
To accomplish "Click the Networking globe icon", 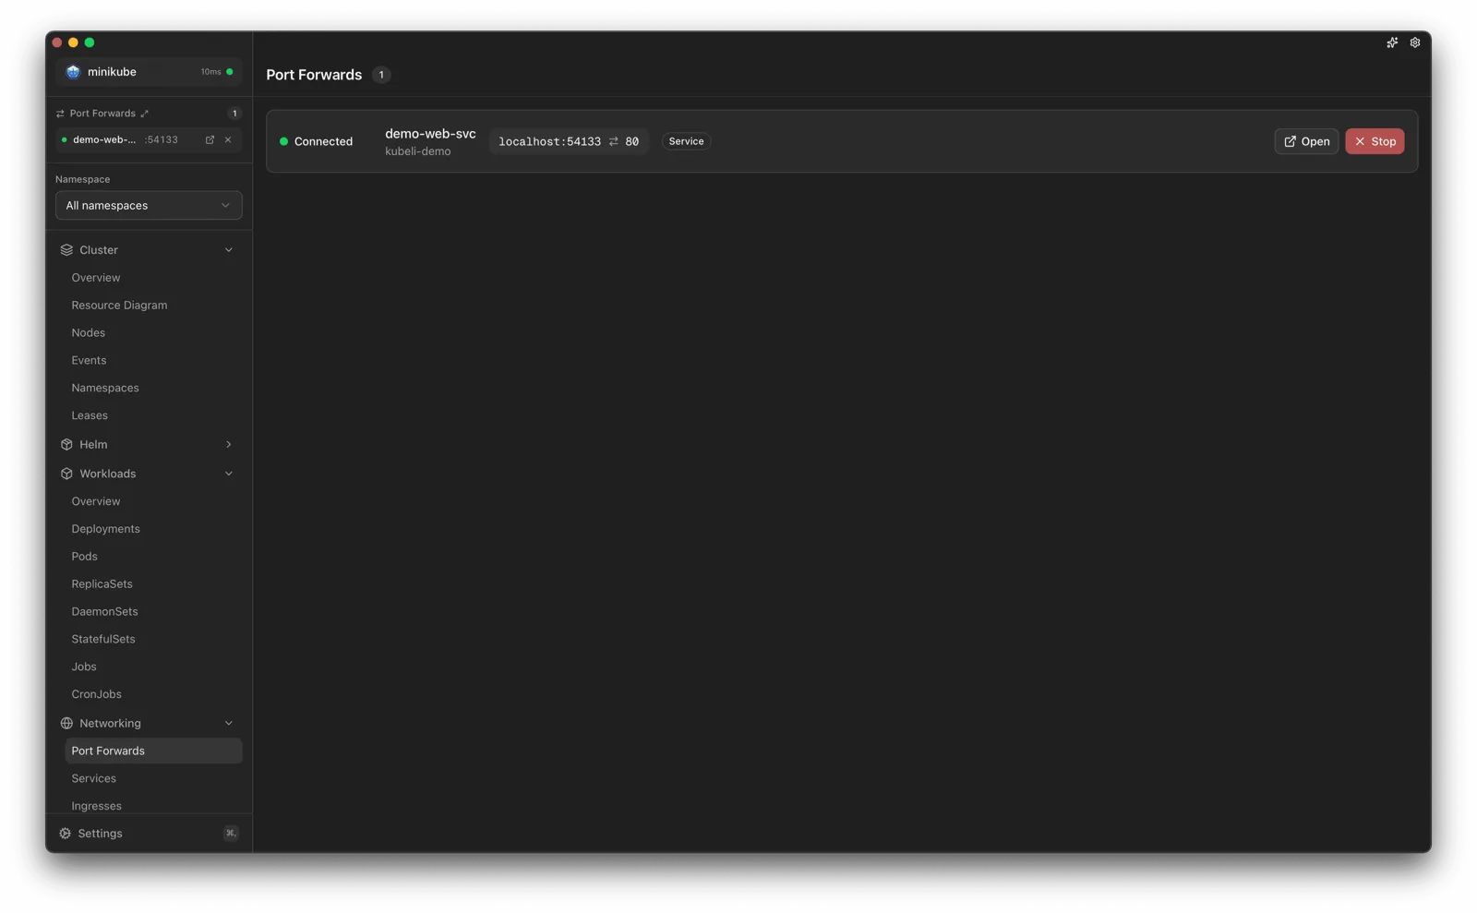I will tap(66, 723).
